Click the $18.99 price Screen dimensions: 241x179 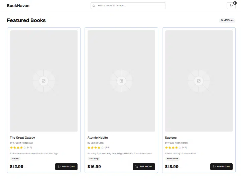[172, 167]
